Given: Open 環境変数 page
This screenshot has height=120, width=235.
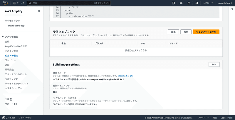Looking at the screenshot, I should [9, 70].
